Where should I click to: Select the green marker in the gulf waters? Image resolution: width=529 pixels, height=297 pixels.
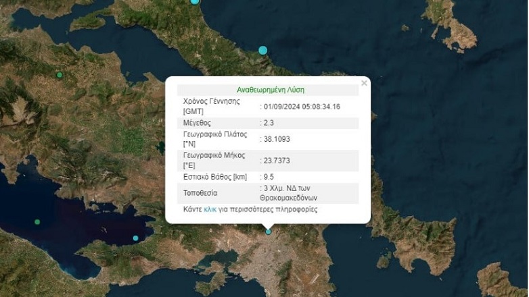[37, 222]
